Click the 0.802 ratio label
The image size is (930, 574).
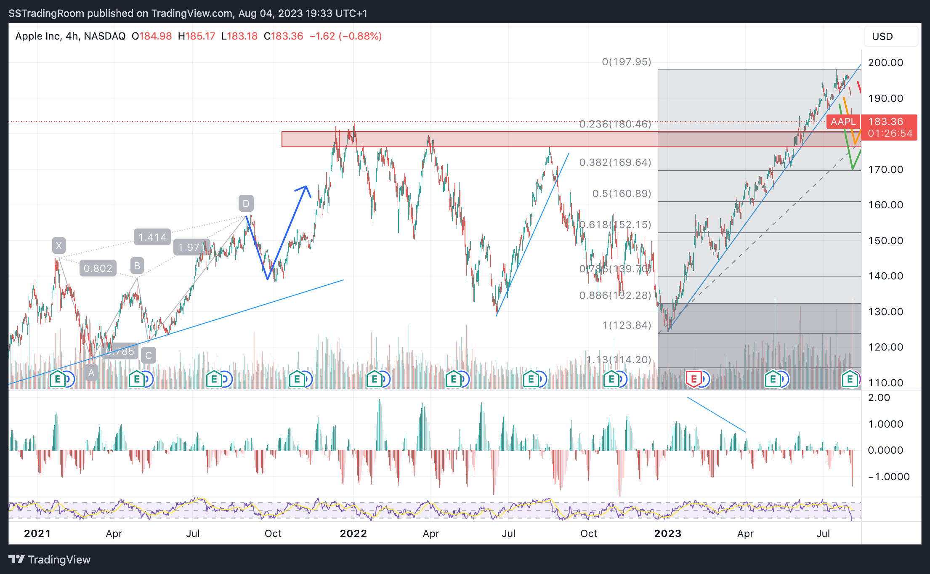(x=98, y=268)
